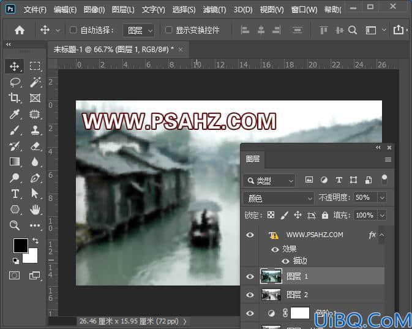
Task: Hide the WWW.PSAHZ.COM text layer
Action: tap(250, 235)
